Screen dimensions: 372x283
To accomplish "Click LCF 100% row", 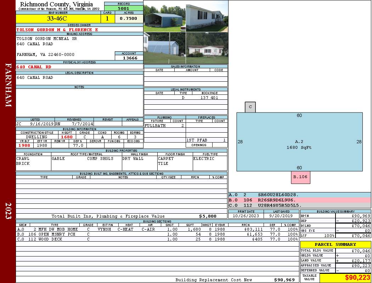I will [336, 236].
